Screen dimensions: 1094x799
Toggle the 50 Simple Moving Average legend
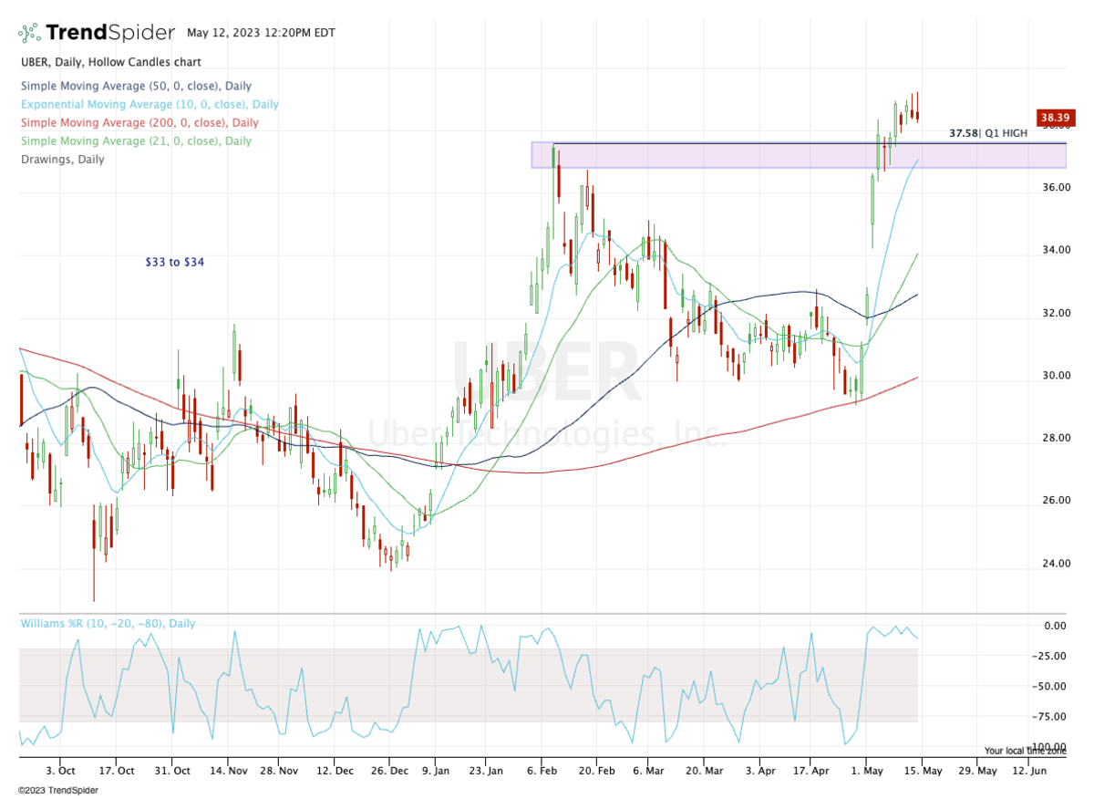pyautogui.click(x=135, y=87)
